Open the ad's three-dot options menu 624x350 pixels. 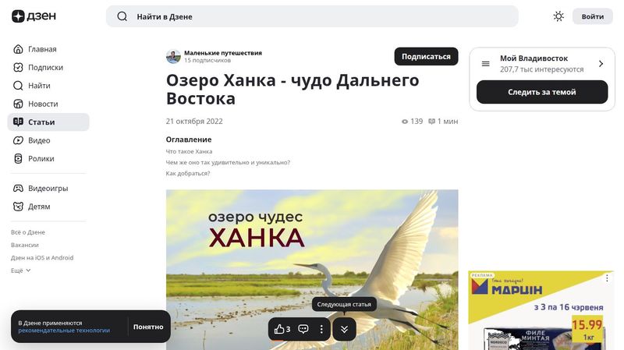pos(607,278)
